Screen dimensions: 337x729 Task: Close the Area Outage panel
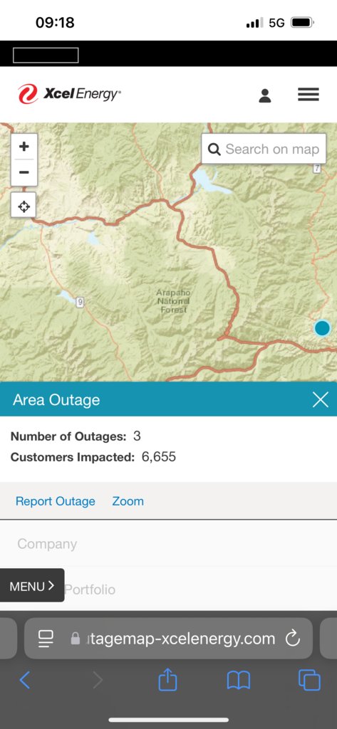(320, 399)
